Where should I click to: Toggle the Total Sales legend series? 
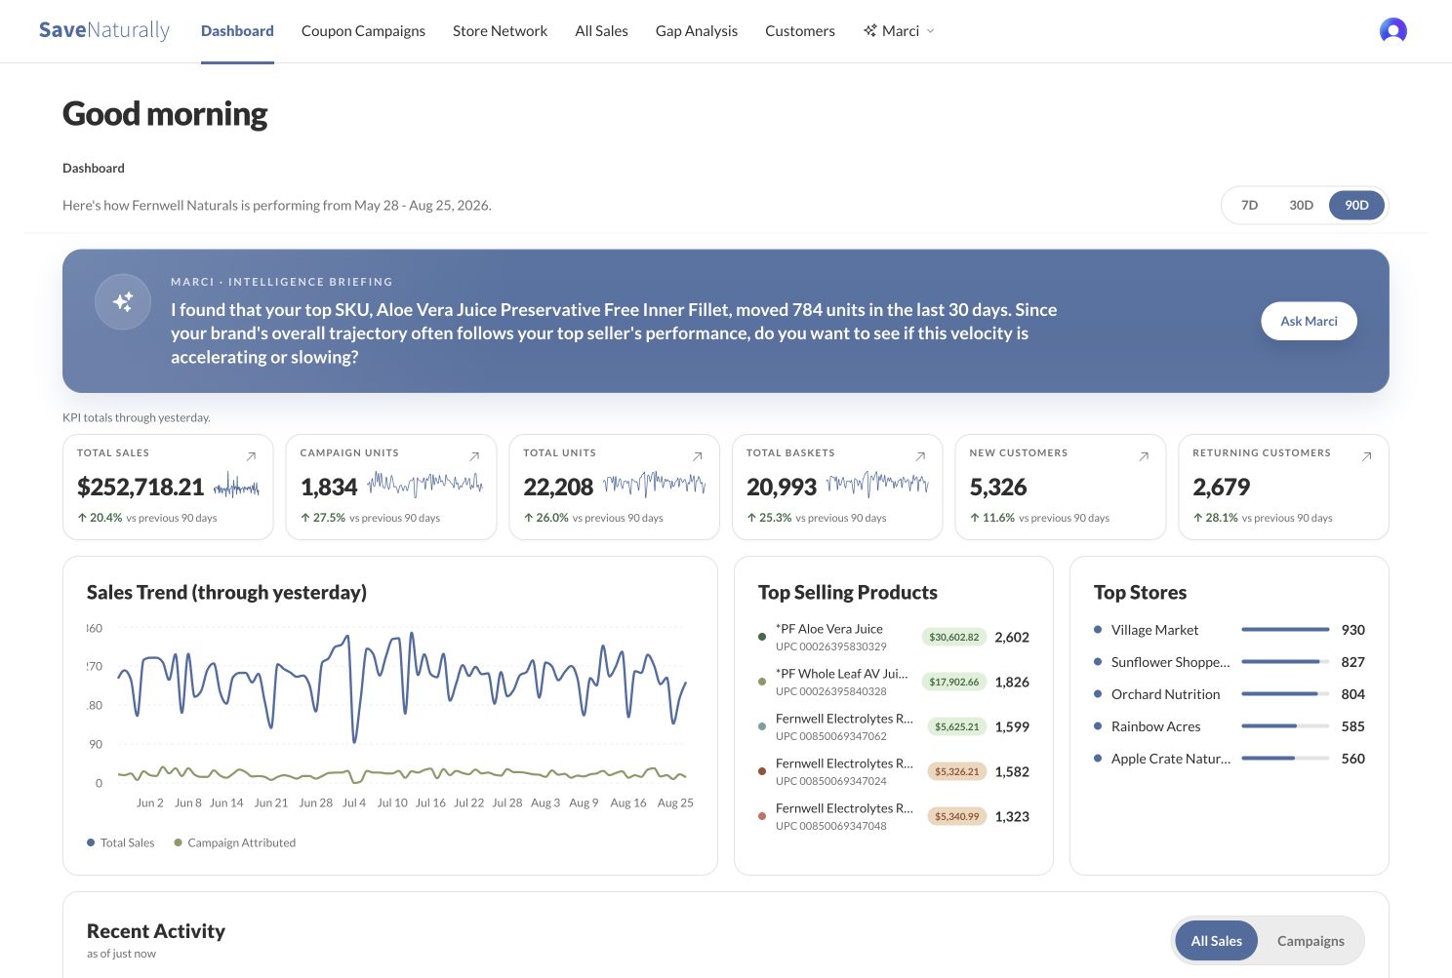pyautogui.click(x=121, y=842)
